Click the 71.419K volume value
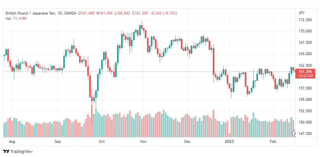The image size is (320, 157). coord(21,19)
